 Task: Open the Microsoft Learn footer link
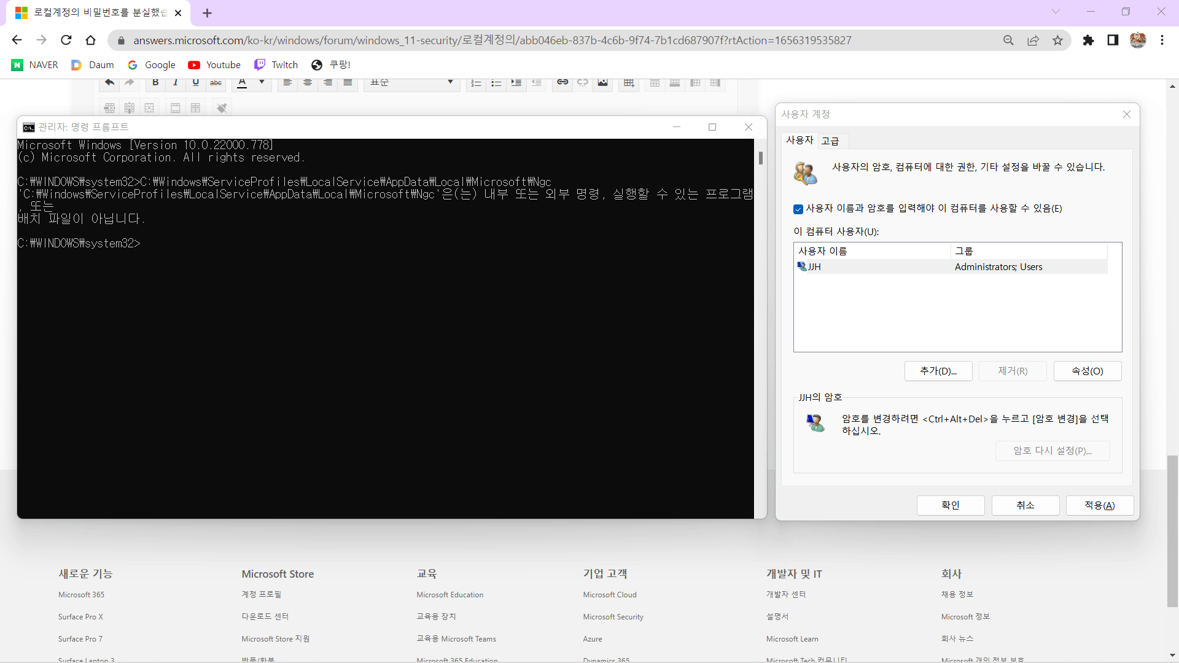tap(792, 639)
